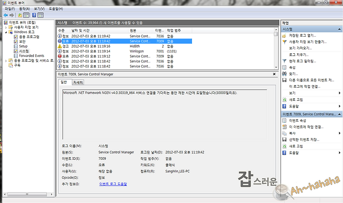This screenshot has height=203, width=343.
Task: Select the 11:19:16 HidBth warning event
Action: coord(125,46)
